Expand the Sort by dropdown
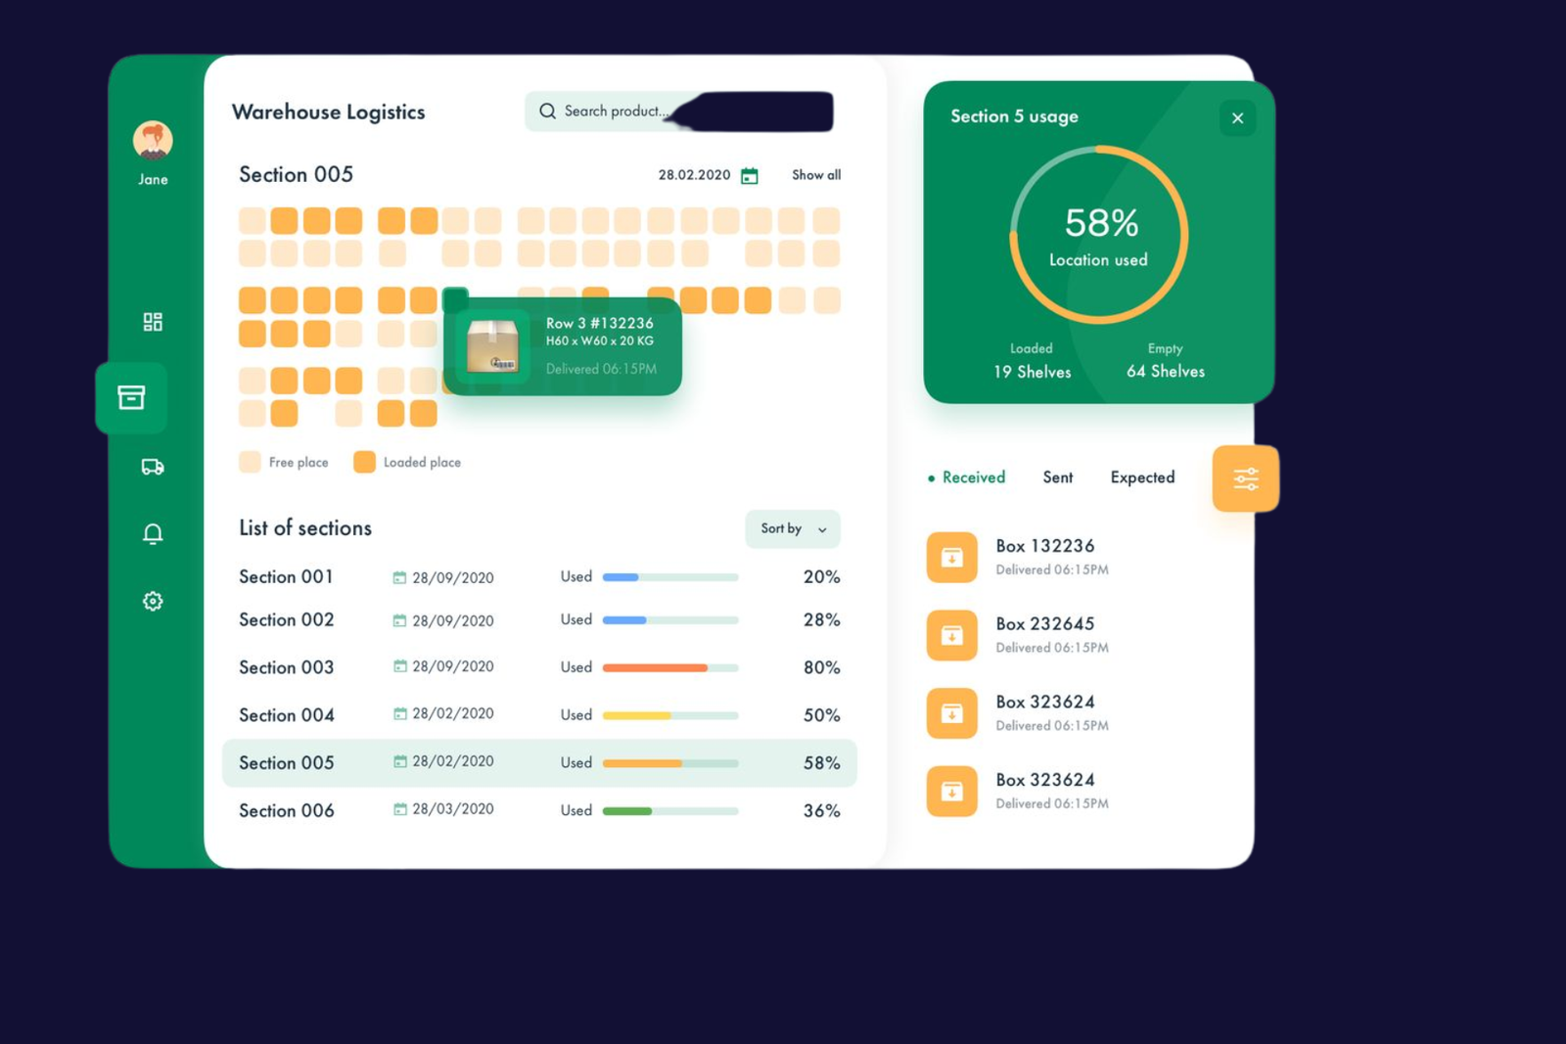The width and height of the screenshot is (1566, 1044). 793,528
